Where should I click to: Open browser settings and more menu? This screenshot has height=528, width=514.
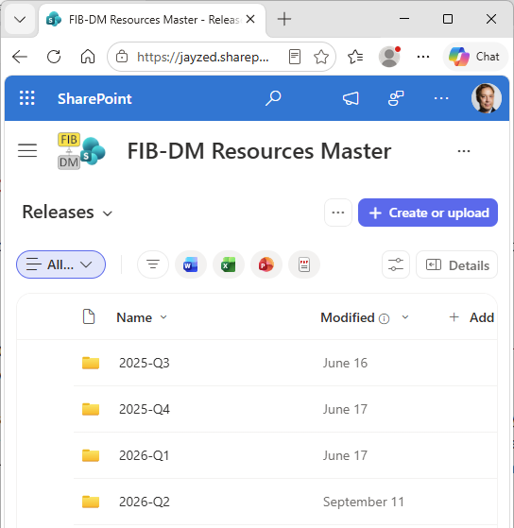click(423, 57)
